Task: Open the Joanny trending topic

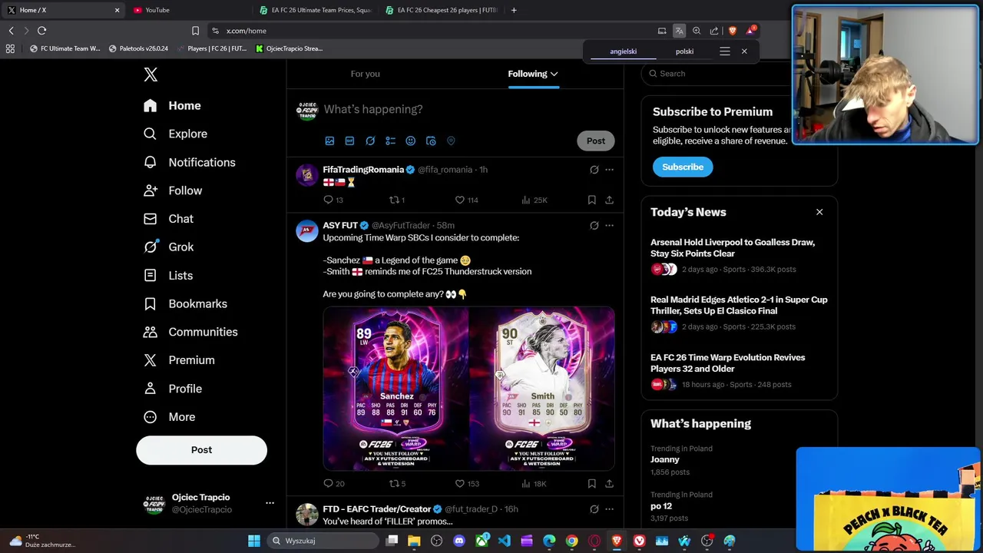Action: tap(665, 459)
